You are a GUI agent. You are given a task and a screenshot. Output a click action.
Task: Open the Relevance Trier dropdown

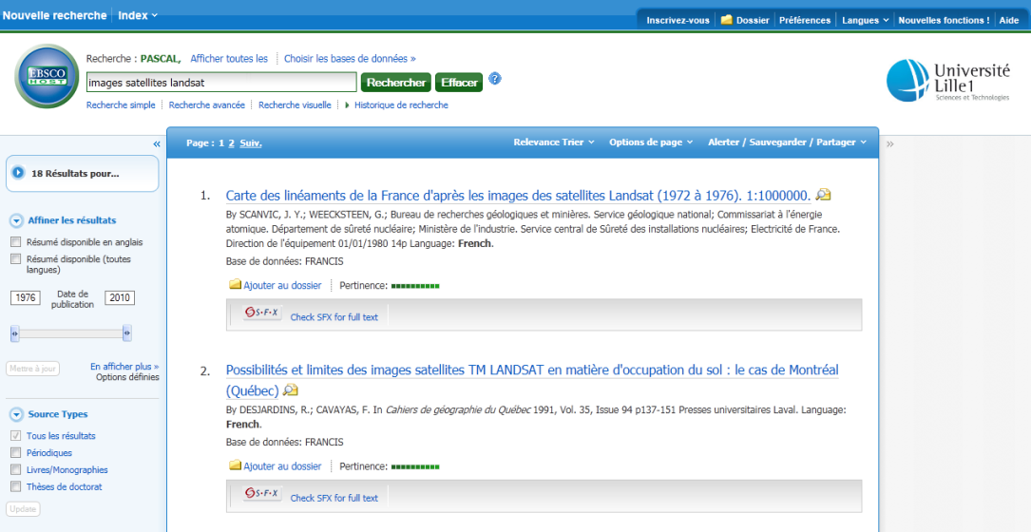553,142
